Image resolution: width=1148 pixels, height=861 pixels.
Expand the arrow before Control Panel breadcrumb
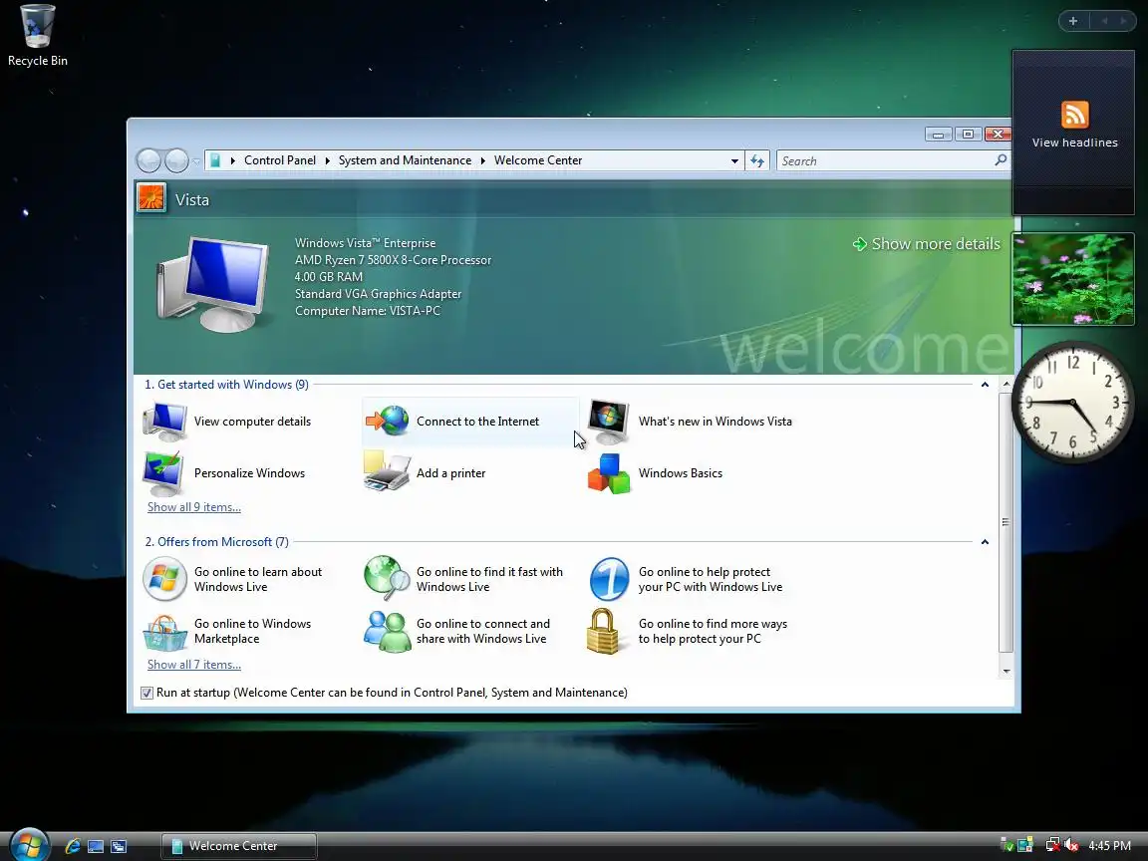pos(233,160)
